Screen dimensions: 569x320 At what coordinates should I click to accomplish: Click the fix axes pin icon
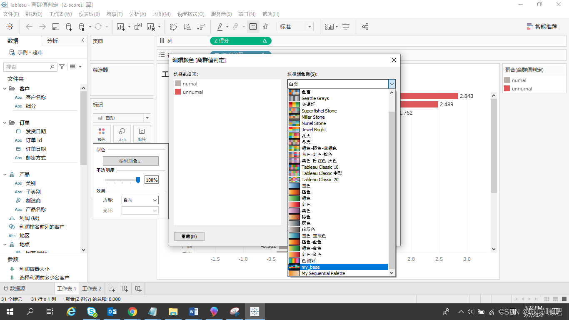(265, 27)
